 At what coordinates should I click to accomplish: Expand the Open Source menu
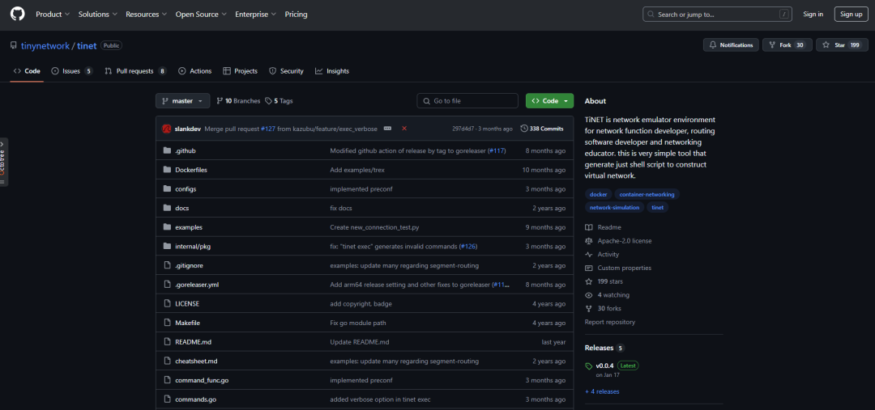pyautogui.click(x=201, y=15)
